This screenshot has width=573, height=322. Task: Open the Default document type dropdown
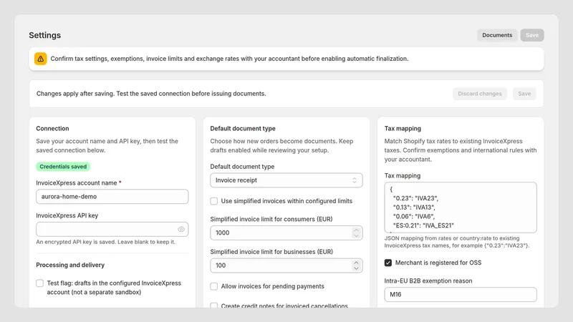pos(286,180)
